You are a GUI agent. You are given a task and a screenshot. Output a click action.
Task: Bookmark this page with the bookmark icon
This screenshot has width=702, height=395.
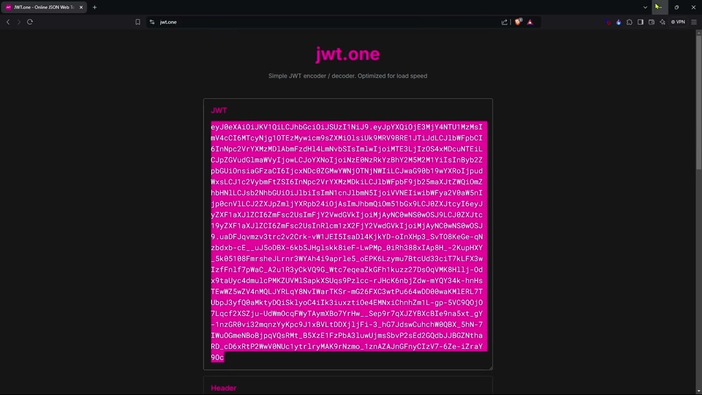tap(138, 22)
